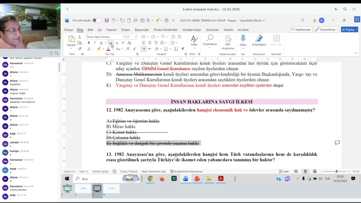This screenshot has width=361, height=203.
Task: Clear all formatting icon
Action: [x=129, y=43]
